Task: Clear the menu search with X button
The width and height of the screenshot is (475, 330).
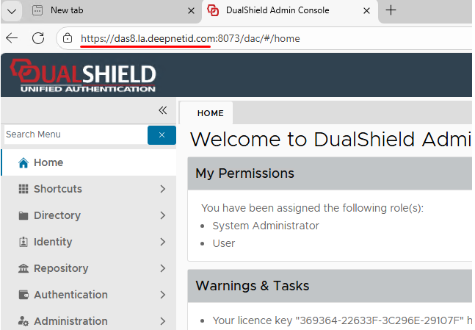Action: [x=162, y=134]
